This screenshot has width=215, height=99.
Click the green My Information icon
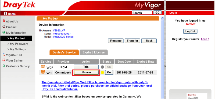point(4,32)
